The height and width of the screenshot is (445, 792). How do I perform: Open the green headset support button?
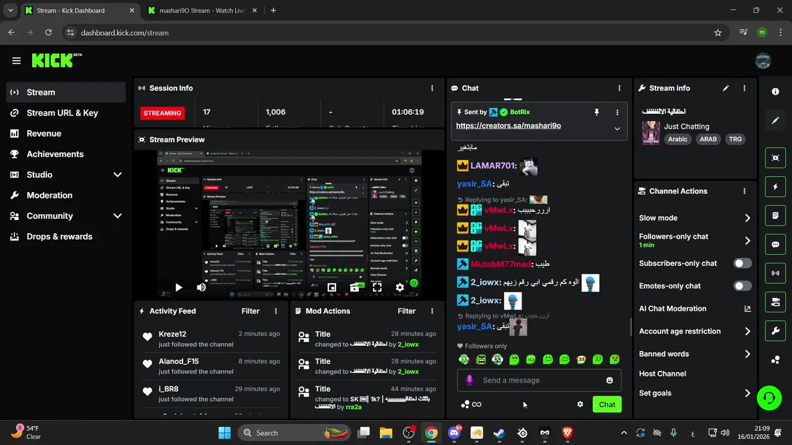pyautogui.click(x=769, y=397)
